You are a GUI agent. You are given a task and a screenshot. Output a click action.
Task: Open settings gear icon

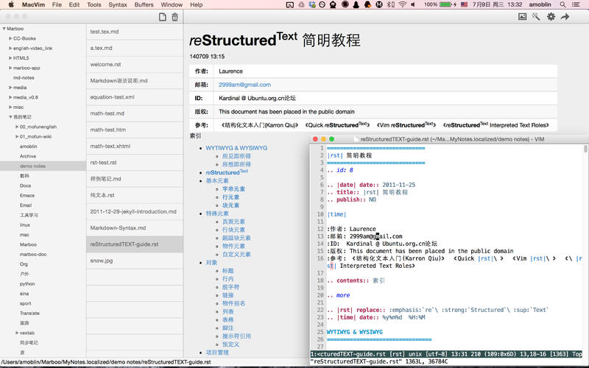(x=551, y=16)
